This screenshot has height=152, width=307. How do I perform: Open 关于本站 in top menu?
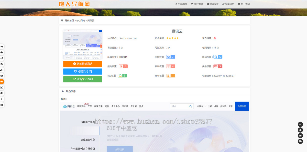pos(244,4)
